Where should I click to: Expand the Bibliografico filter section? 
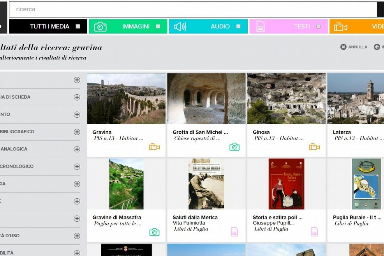[x=77, y=132]
